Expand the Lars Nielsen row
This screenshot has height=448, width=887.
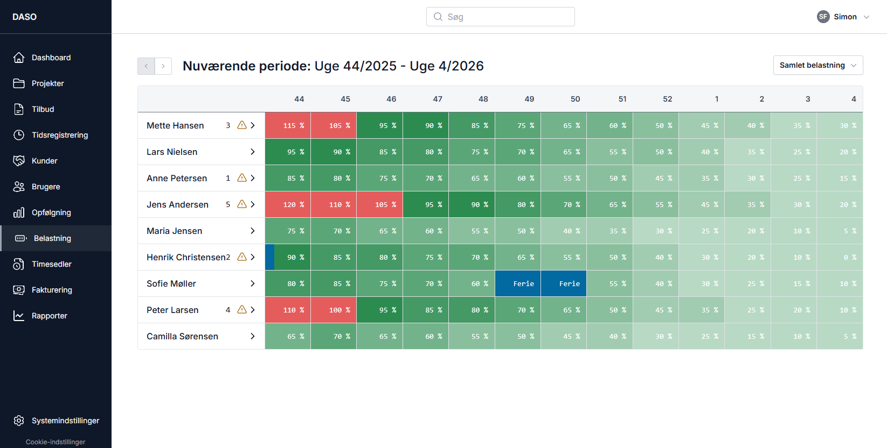click(x=252, y=152)
